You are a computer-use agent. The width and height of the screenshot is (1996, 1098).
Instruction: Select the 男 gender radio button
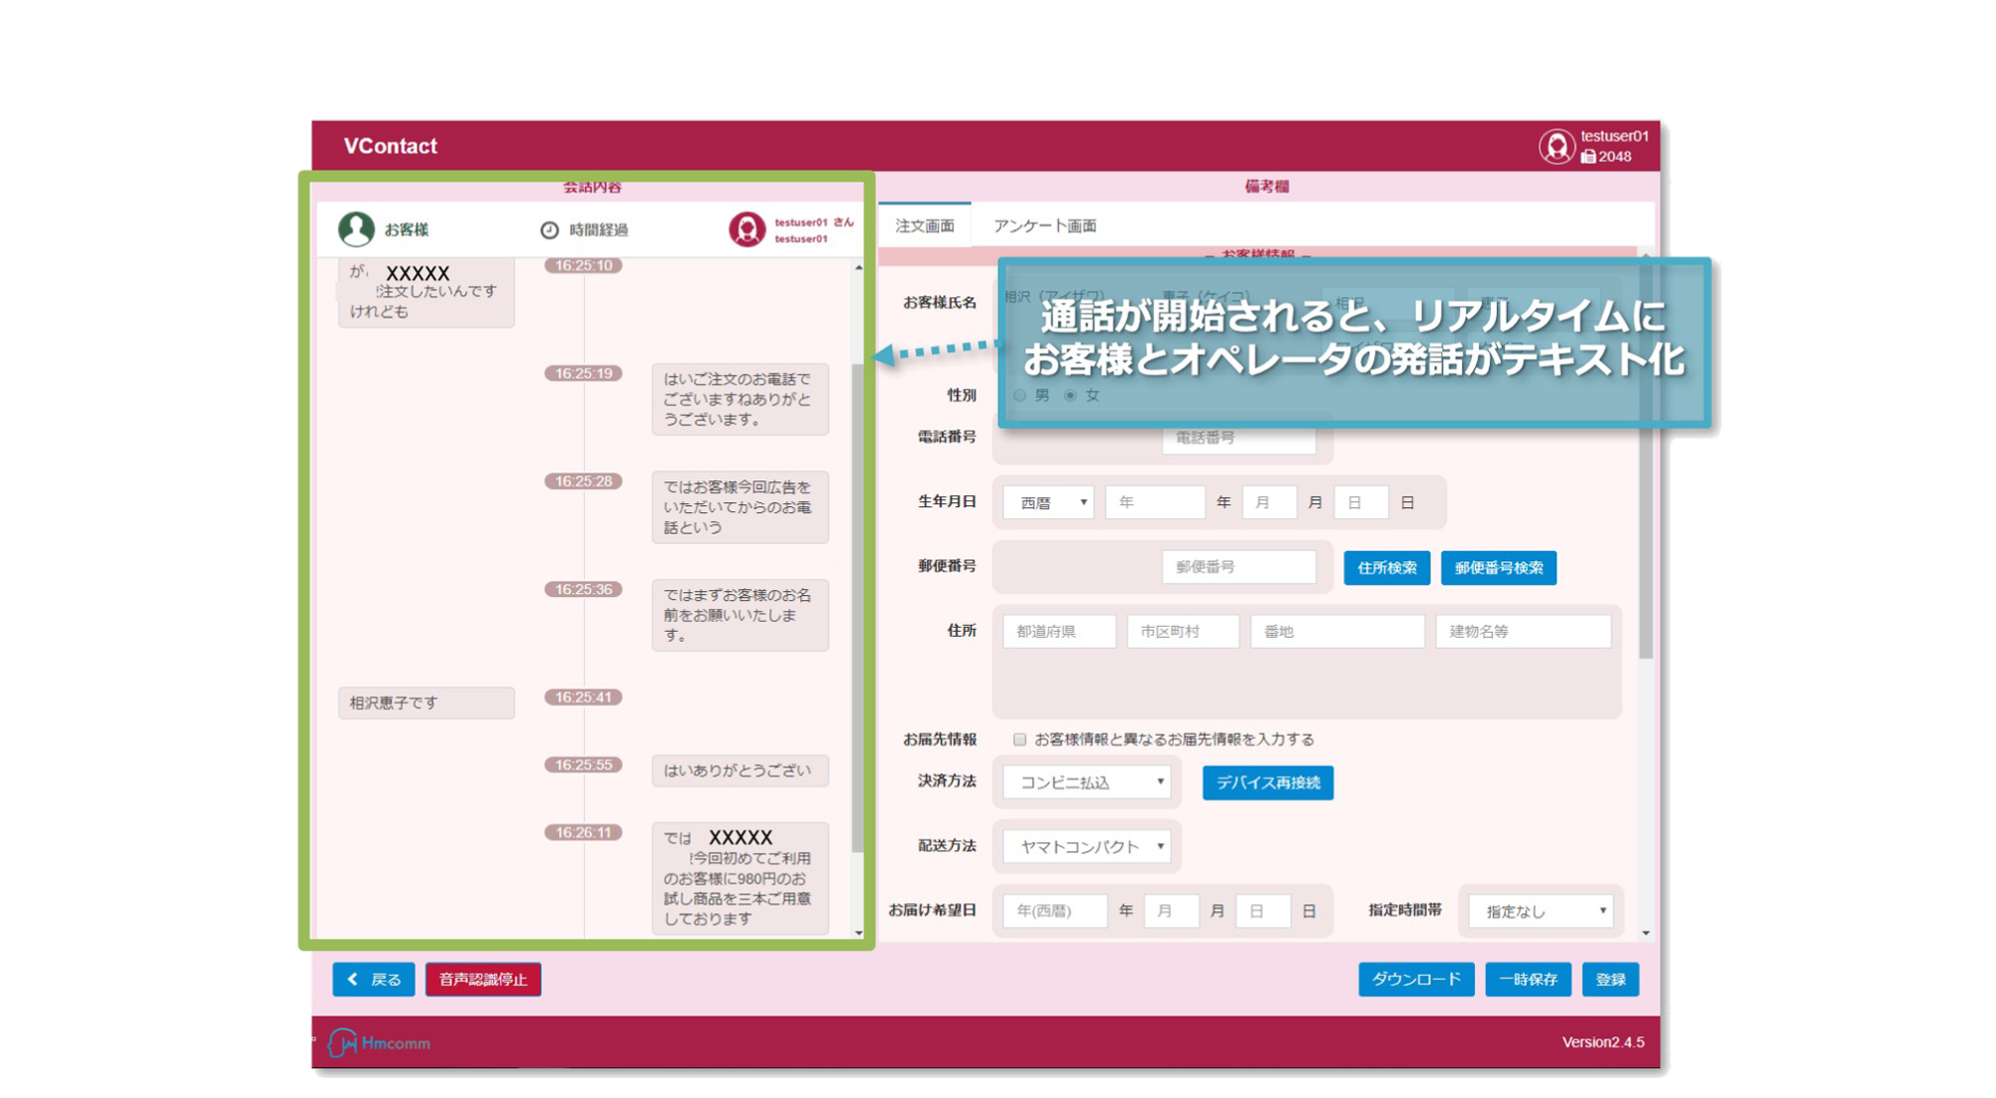coord(1020,395)
